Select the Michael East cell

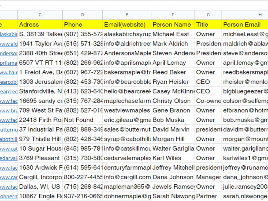[173, 34]
